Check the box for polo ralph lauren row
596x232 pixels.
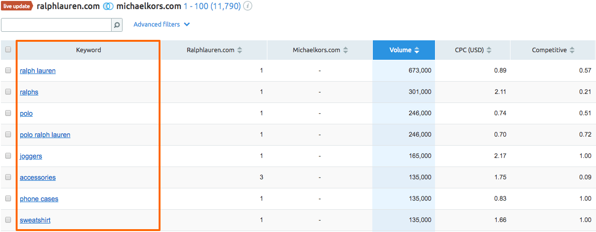click(x=8, y=134)
